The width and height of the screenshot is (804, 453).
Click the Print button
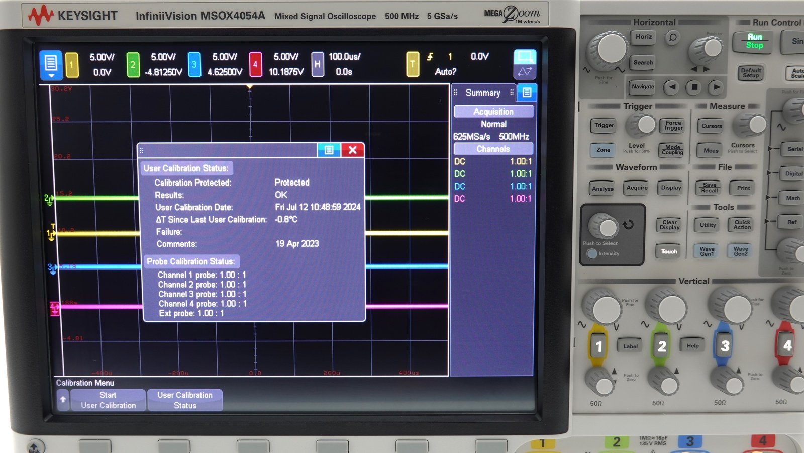coord(743,188)
